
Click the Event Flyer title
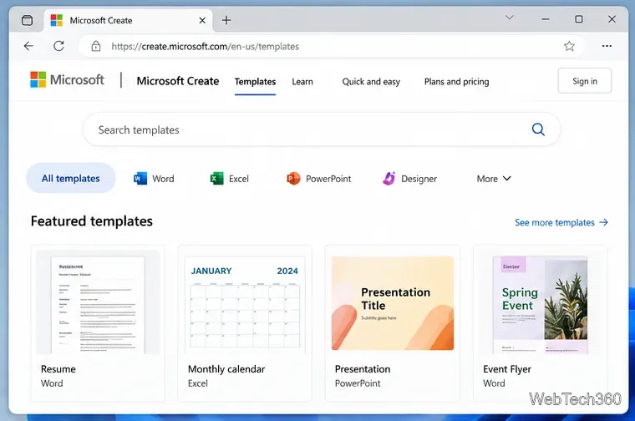[507, 369]
